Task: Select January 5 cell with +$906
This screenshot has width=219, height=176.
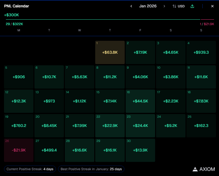Action: click(x=19, y=77)
